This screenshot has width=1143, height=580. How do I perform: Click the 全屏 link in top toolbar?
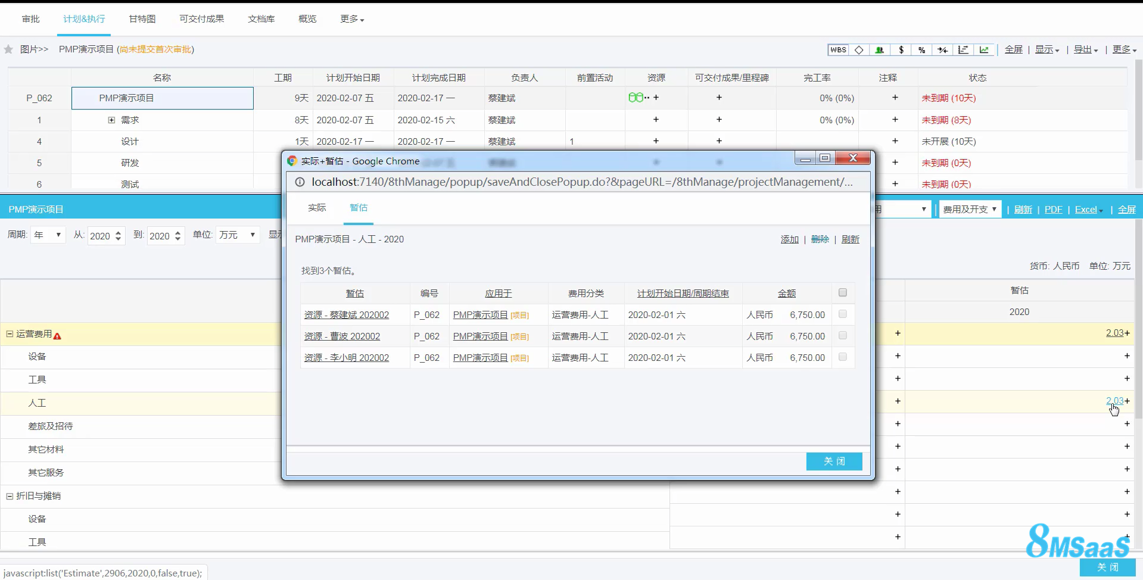pos(1013,50)
